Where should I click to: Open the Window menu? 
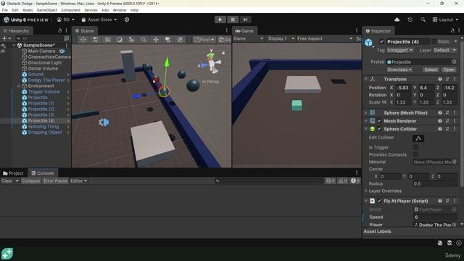(x=120, y=10)
